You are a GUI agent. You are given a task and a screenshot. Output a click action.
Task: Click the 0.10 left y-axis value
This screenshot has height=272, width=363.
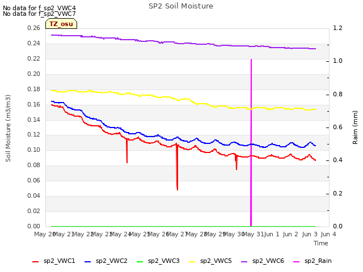(34, 150)
